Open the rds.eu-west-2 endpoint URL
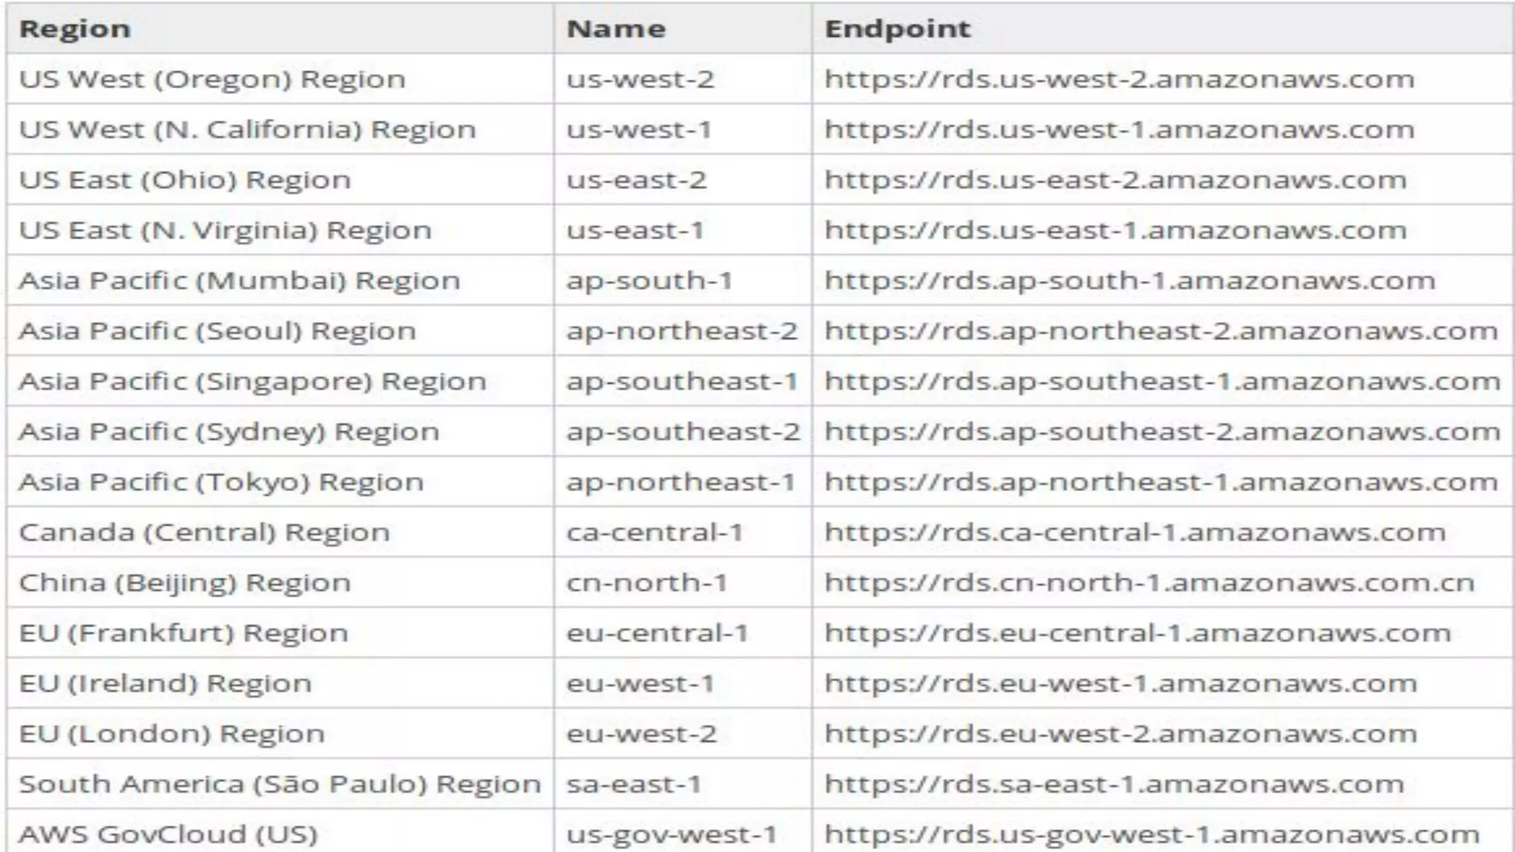Viewport: 1515px width, 852px height. (1121, 733)
